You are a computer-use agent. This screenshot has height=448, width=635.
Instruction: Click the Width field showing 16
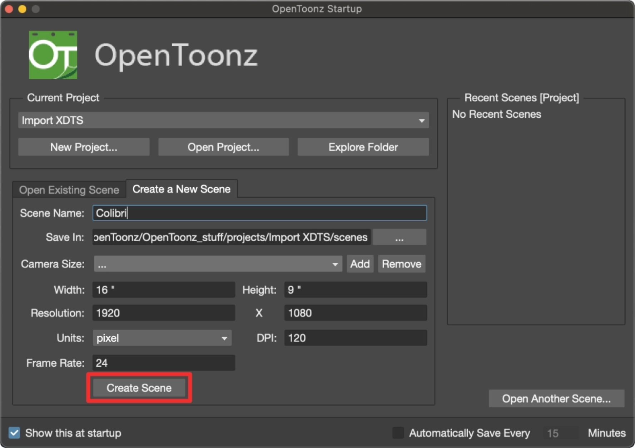[x=164, y=290]
